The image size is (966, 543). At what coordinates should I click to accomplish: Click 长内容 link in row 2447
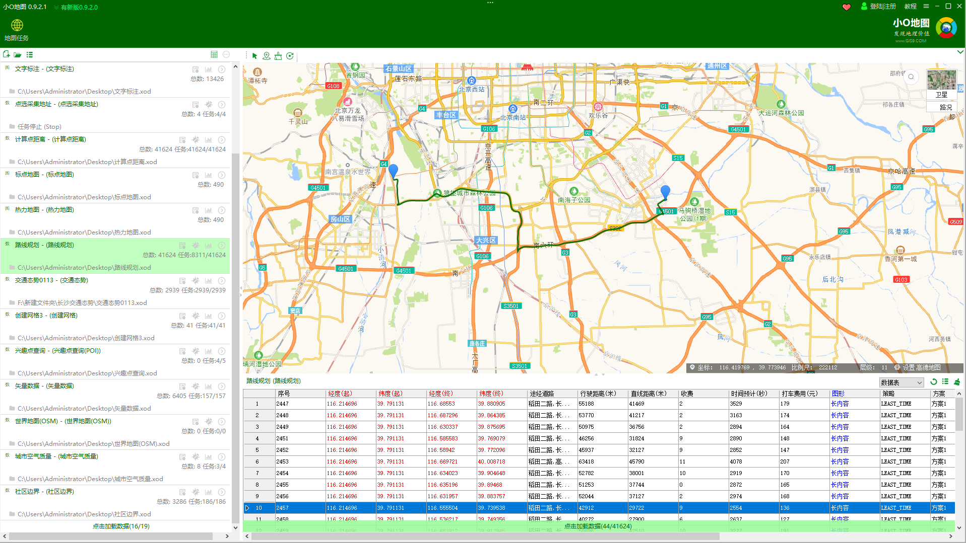[840, 404]
